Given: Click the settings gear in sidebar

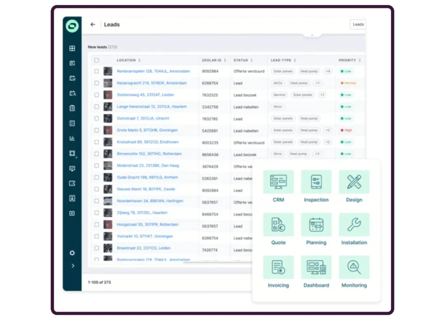Looking at the screenshot, I should 72,253.
